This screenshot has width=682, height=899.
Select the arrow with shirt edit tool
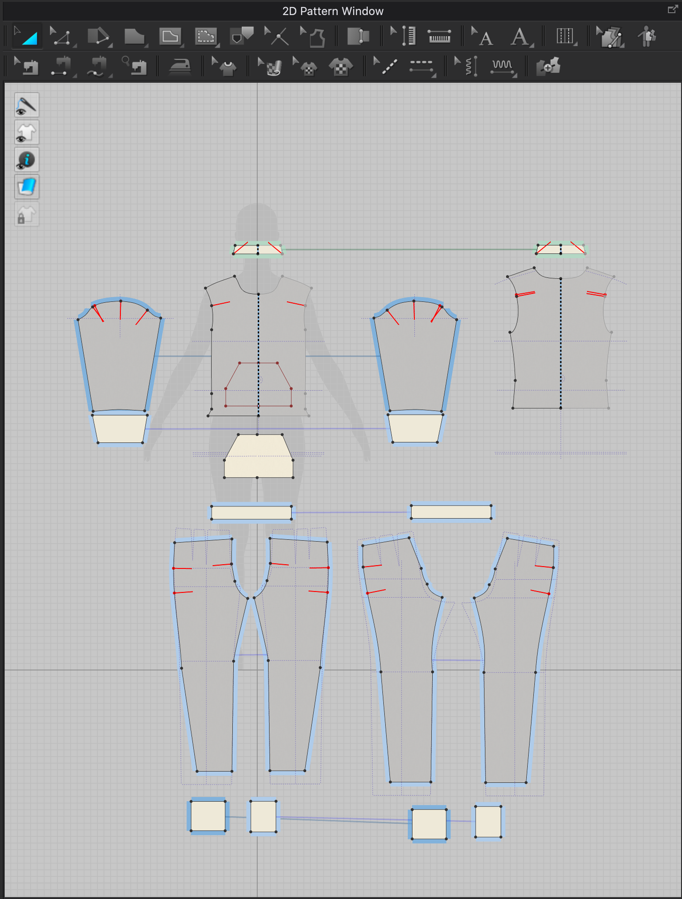[x=224, y=66]
